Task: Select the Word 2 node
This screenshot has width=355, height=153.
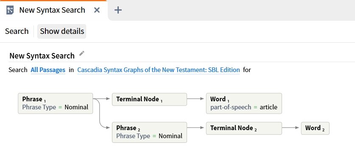Action: click(x=315, y=128)
